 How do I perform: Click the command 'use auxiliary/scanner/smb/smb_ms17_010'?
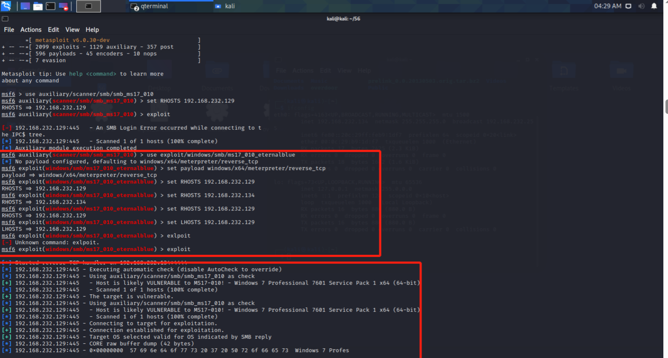pyautogui.click(x=89, y=94)
